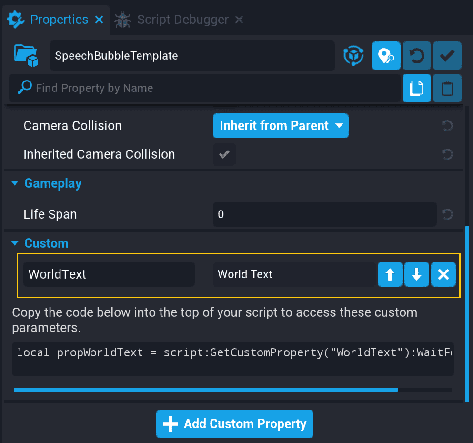
Task: Copy properties using the document icon
Action: (x=416, y=88)
